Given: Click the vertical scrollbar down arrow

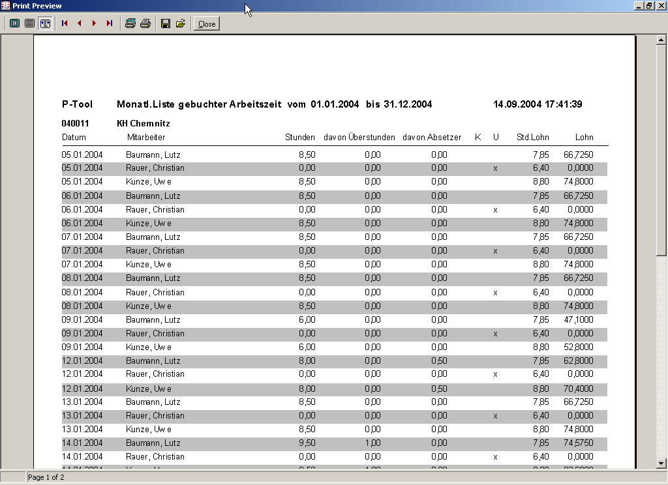Looking at the screenshot, I should click(661, 463).
